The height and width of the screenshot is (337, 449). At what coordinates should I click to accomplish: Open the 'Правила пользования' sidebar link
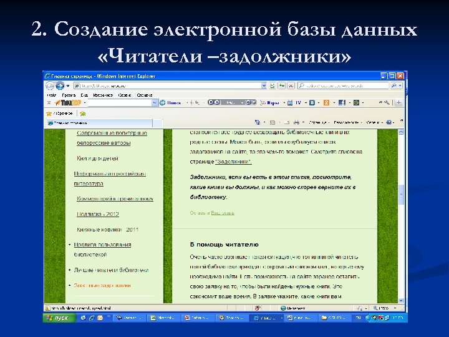point(102,245)
